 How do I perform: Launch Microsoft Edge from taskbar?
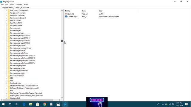[x=24, y=104]
